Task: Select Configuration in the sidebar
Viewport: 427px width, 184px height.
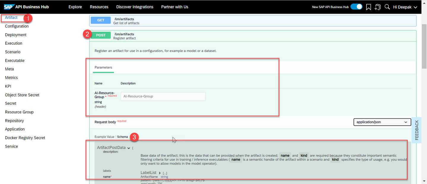Action: click(17, 26)
